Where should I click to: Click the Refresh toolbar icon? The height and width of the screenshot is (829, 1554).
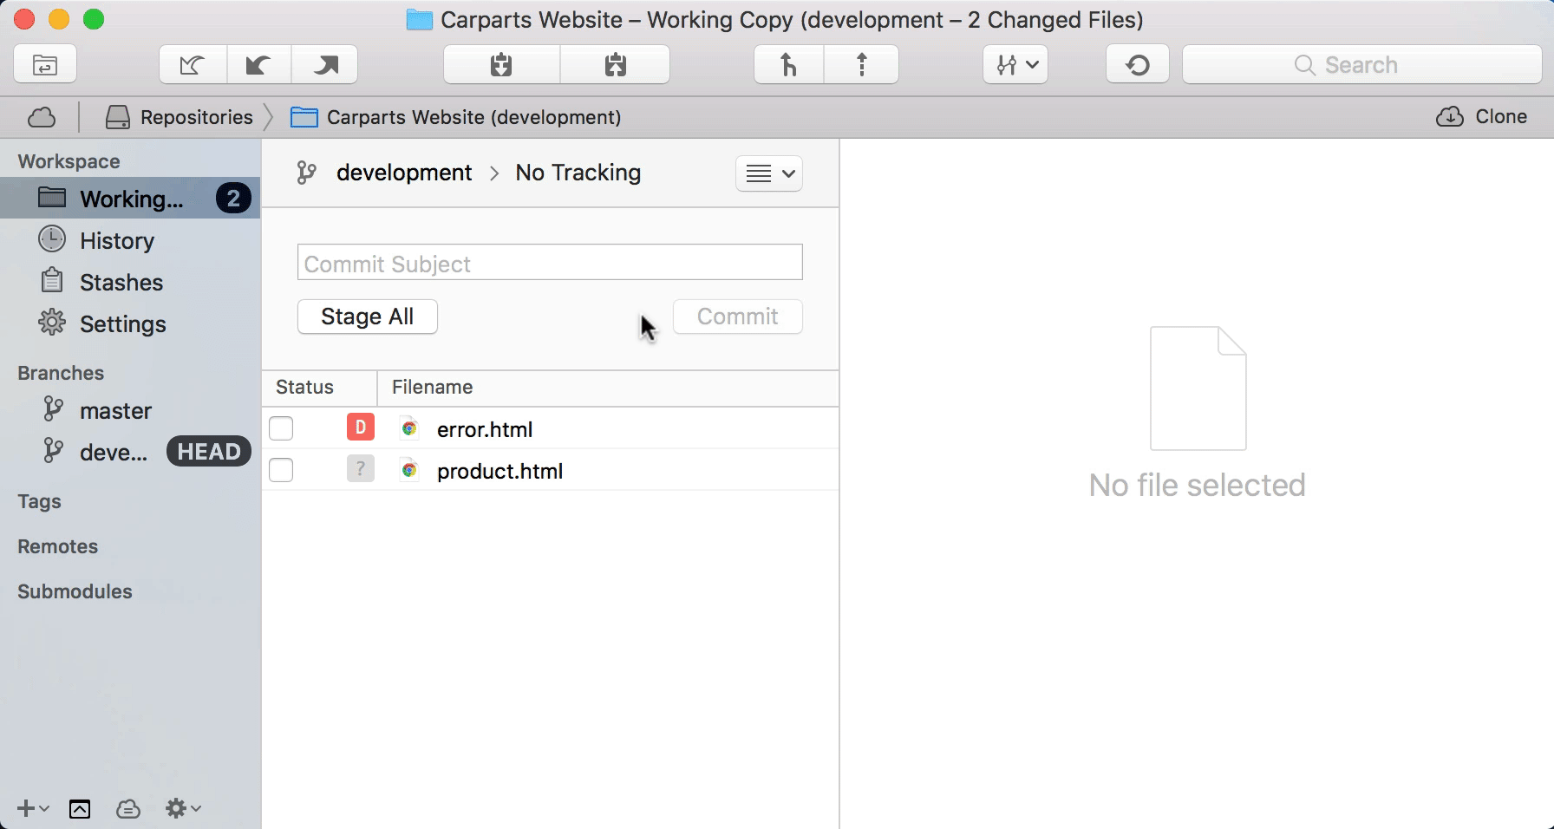click(x=1137, y=65)
